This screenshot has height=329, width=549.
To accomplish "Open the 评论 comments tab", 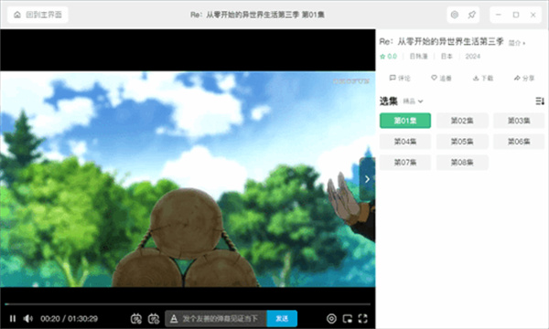I will coord(400,78).
